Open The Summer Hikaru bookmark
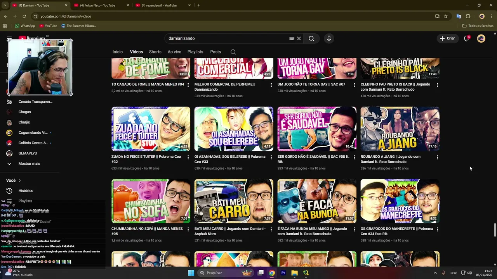Viewport: 497px width, 279px height. (x=79, y=26)
